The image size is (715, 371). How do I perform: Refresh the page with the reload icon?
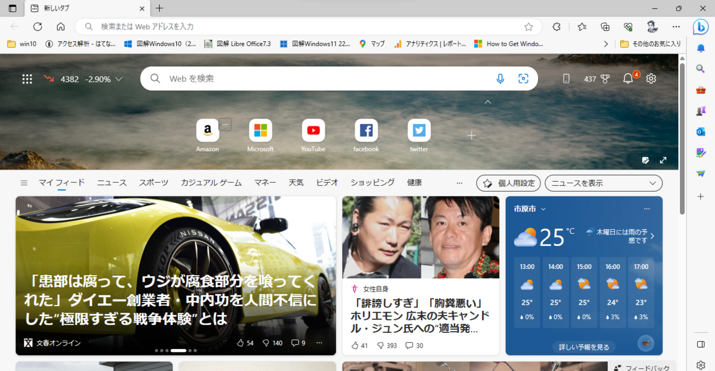pos(37,26)
